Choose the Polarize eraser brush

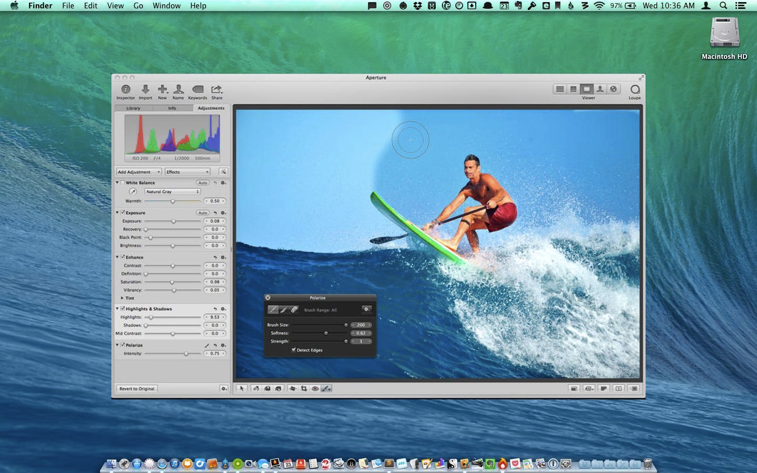pos(294,310)
